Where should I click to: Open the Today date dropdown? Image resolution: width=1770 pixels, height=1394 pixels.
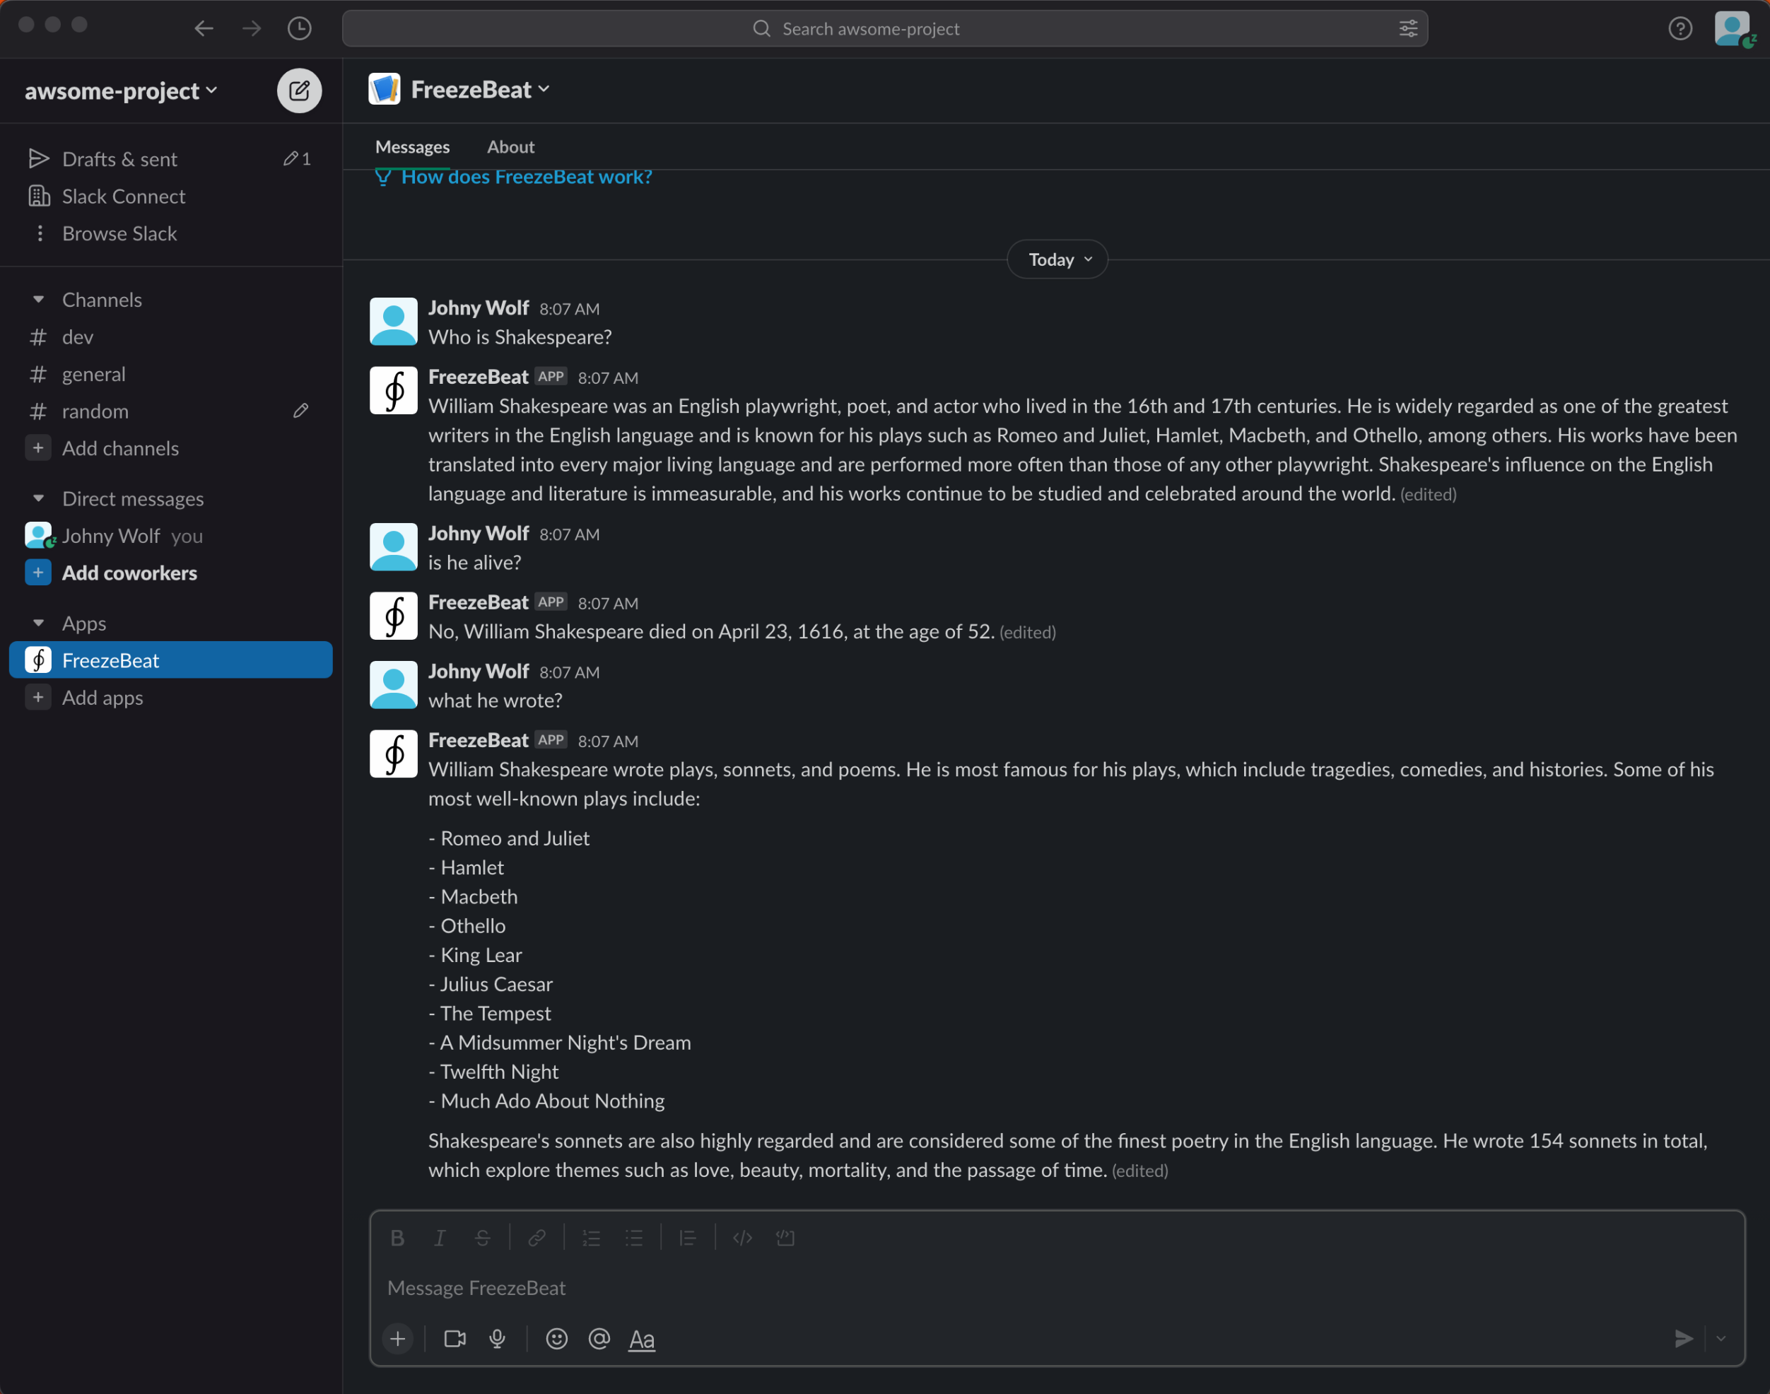coord(1057,259)
